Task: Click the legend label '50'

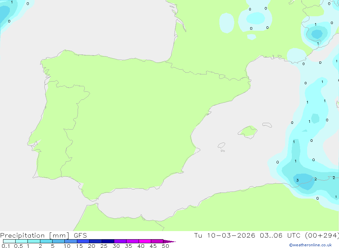Action: point(165,246)
